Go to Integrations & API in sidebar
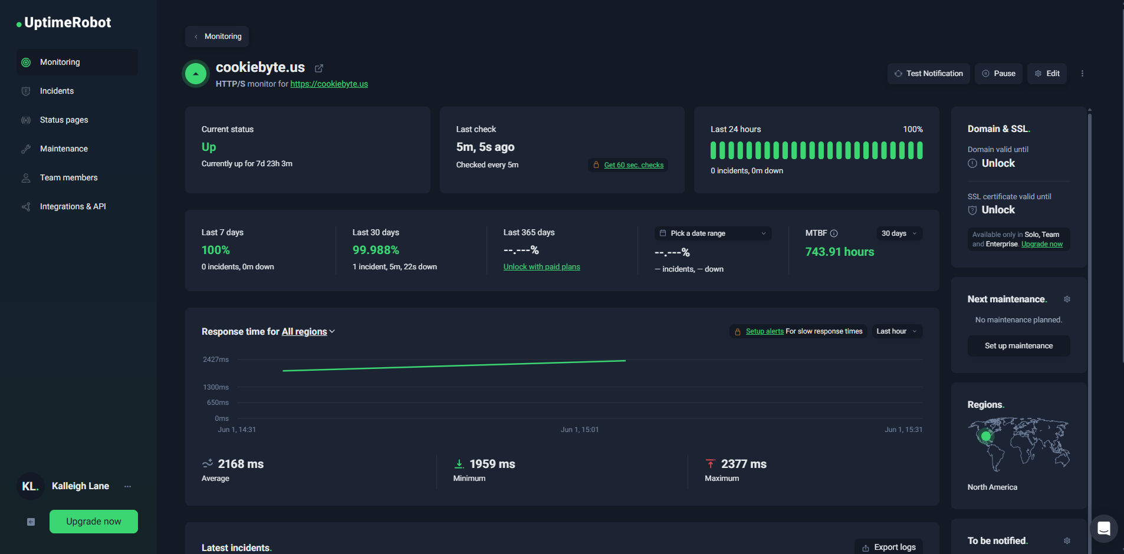The height and width of the screenshot is (554, 1124). [77, 207]
